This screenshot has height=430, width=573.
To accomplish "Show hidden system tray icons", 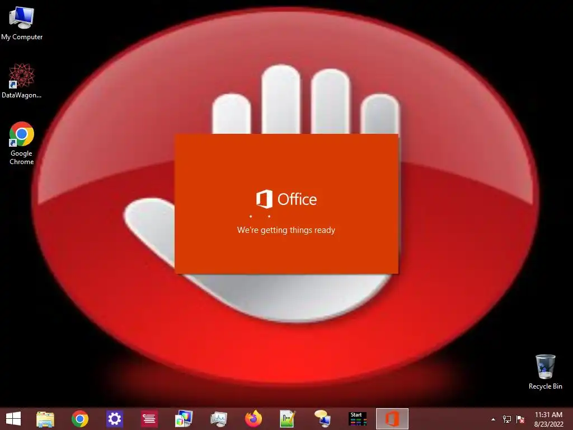I will coord(494,419).
